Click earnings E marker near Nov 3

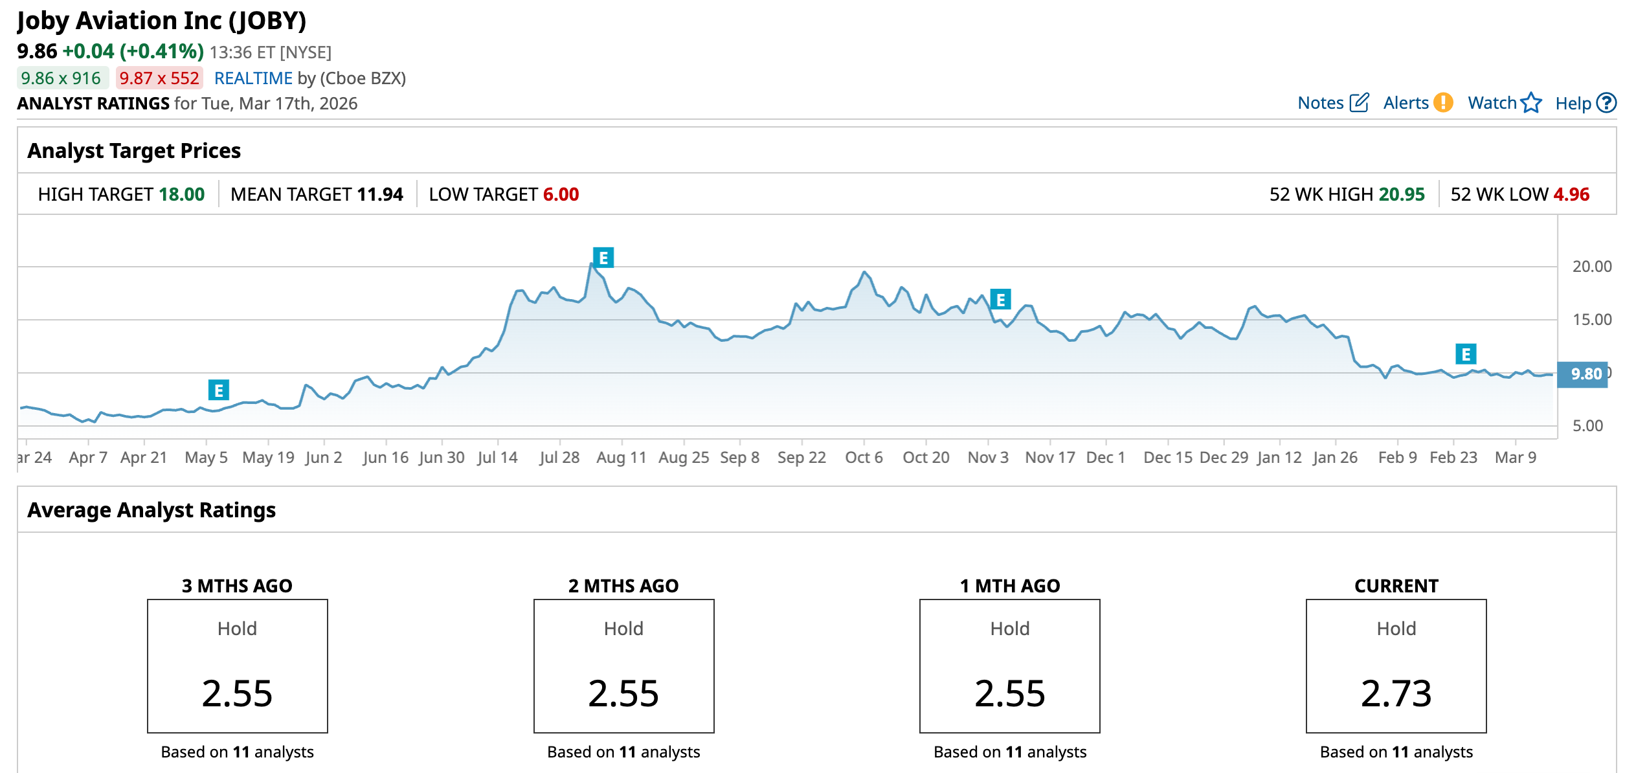1000,299
